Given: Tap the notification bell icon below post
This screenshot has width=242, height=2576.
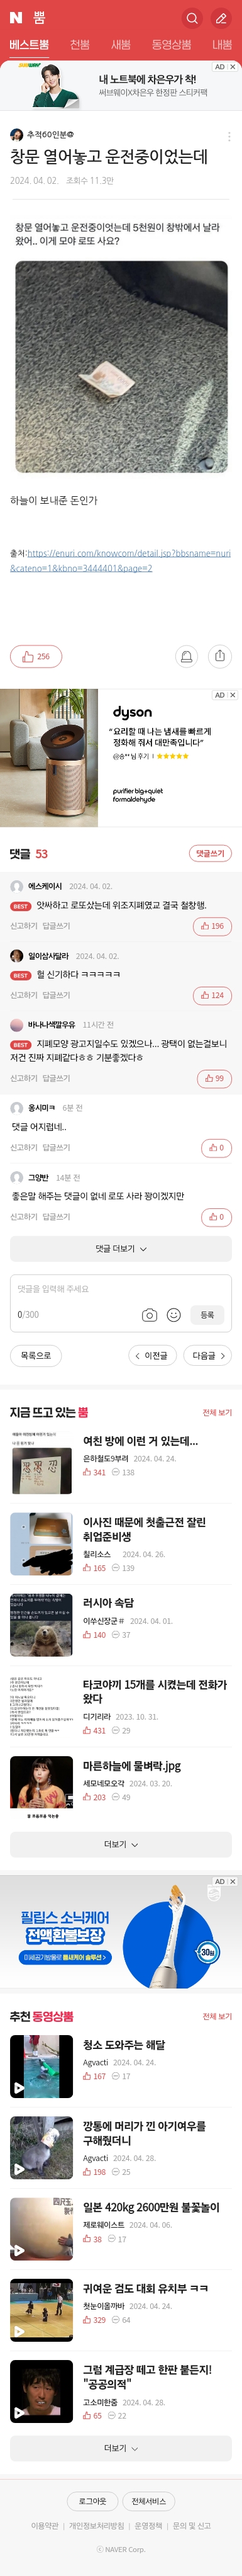Looking at the screenshot, I should tap(186, 656).
